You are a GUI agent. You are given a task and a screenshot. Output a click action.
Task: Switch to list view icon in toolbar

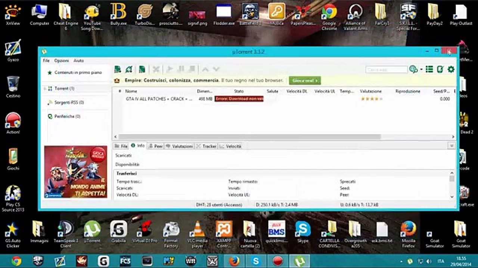(x=429, y=69)
